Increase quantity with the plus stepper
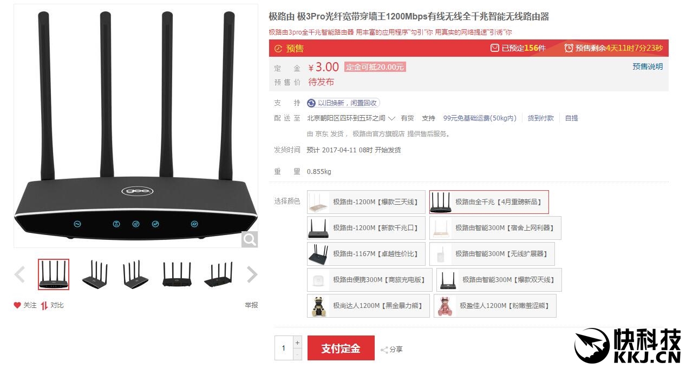 [297, 342]
